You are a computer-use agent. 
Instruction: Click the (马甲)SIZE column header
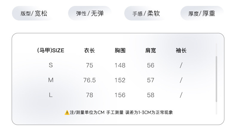click(x=50, y=50)
